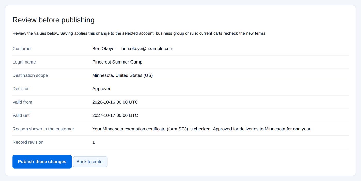
Task: Click the Valid until label
Action: tap(22, 115)
